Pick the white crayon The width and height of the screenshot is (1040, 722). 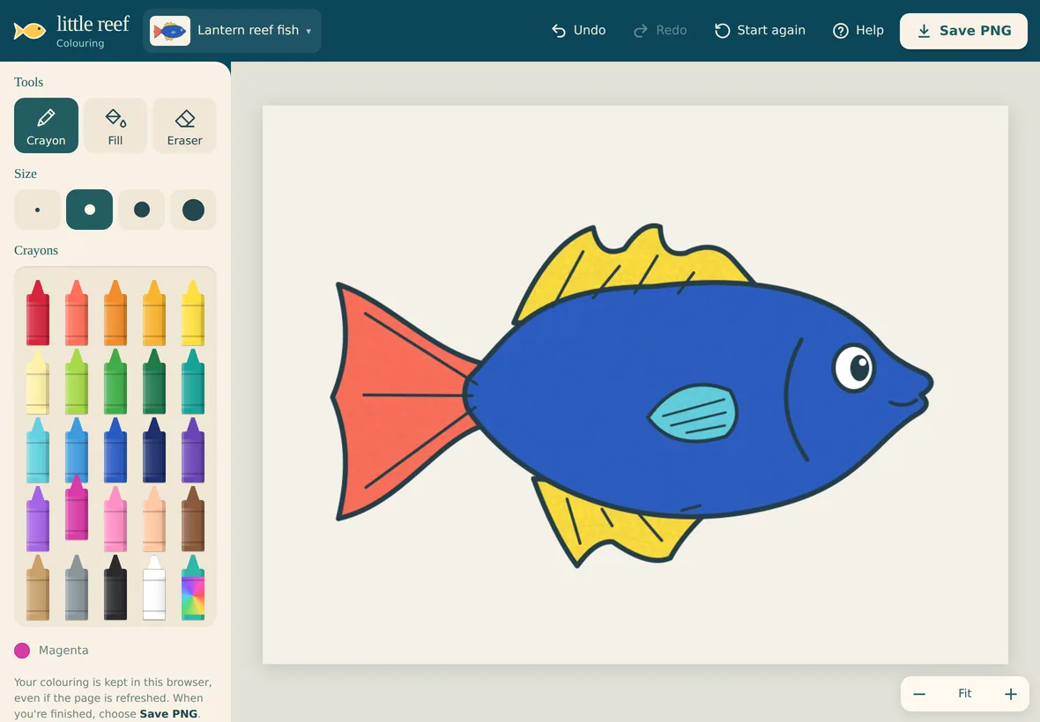(154, 588)
